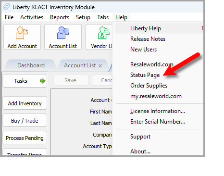Open the Reports menu
224x176 pixels.
[60, 17]
